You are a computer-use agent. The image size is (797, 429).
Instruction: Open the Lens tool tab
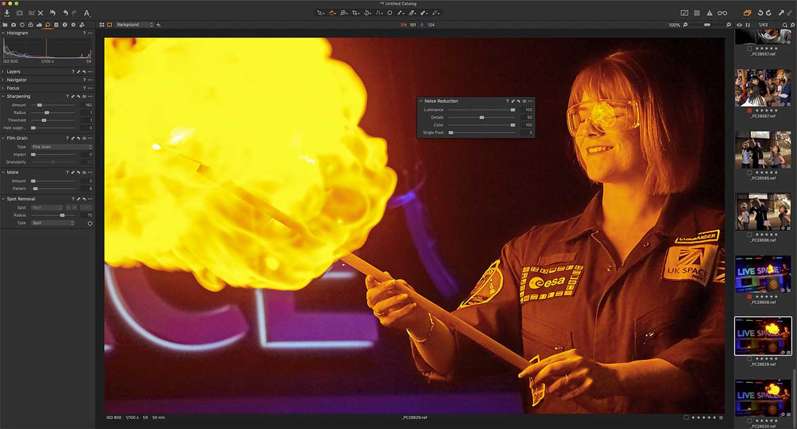[22, 24]
